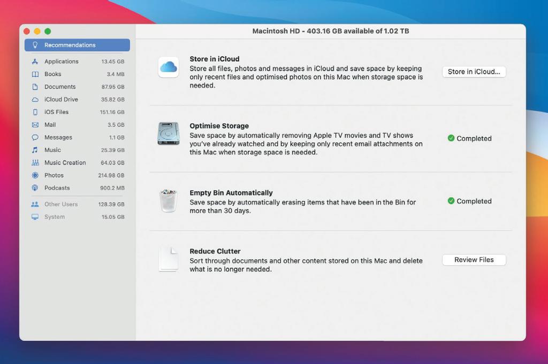Click the System display icon
548x364 pixels.
[x=35, y=216]
